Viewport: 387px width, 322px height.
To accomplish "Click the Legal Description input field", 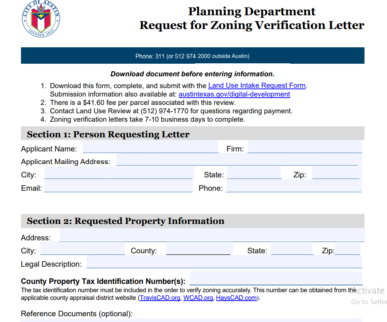I will tap(225, 264).
